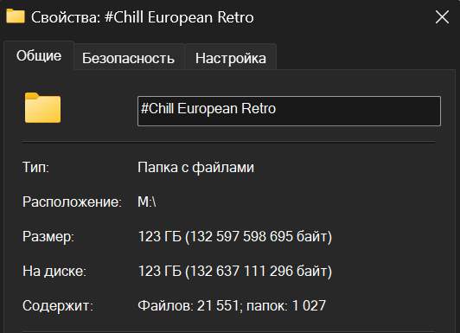Select the 132 637 111 296 байт value

coord(260,271)
